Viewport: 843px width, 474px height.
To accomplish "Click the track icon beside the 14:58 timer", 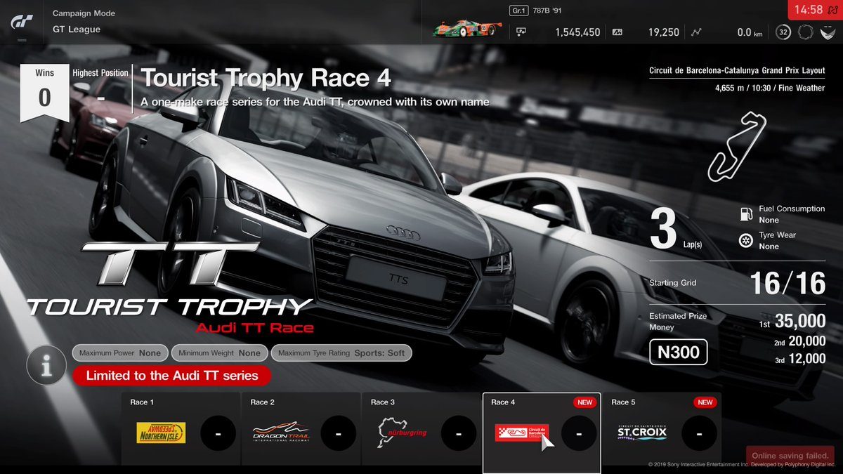I will 832,10.
